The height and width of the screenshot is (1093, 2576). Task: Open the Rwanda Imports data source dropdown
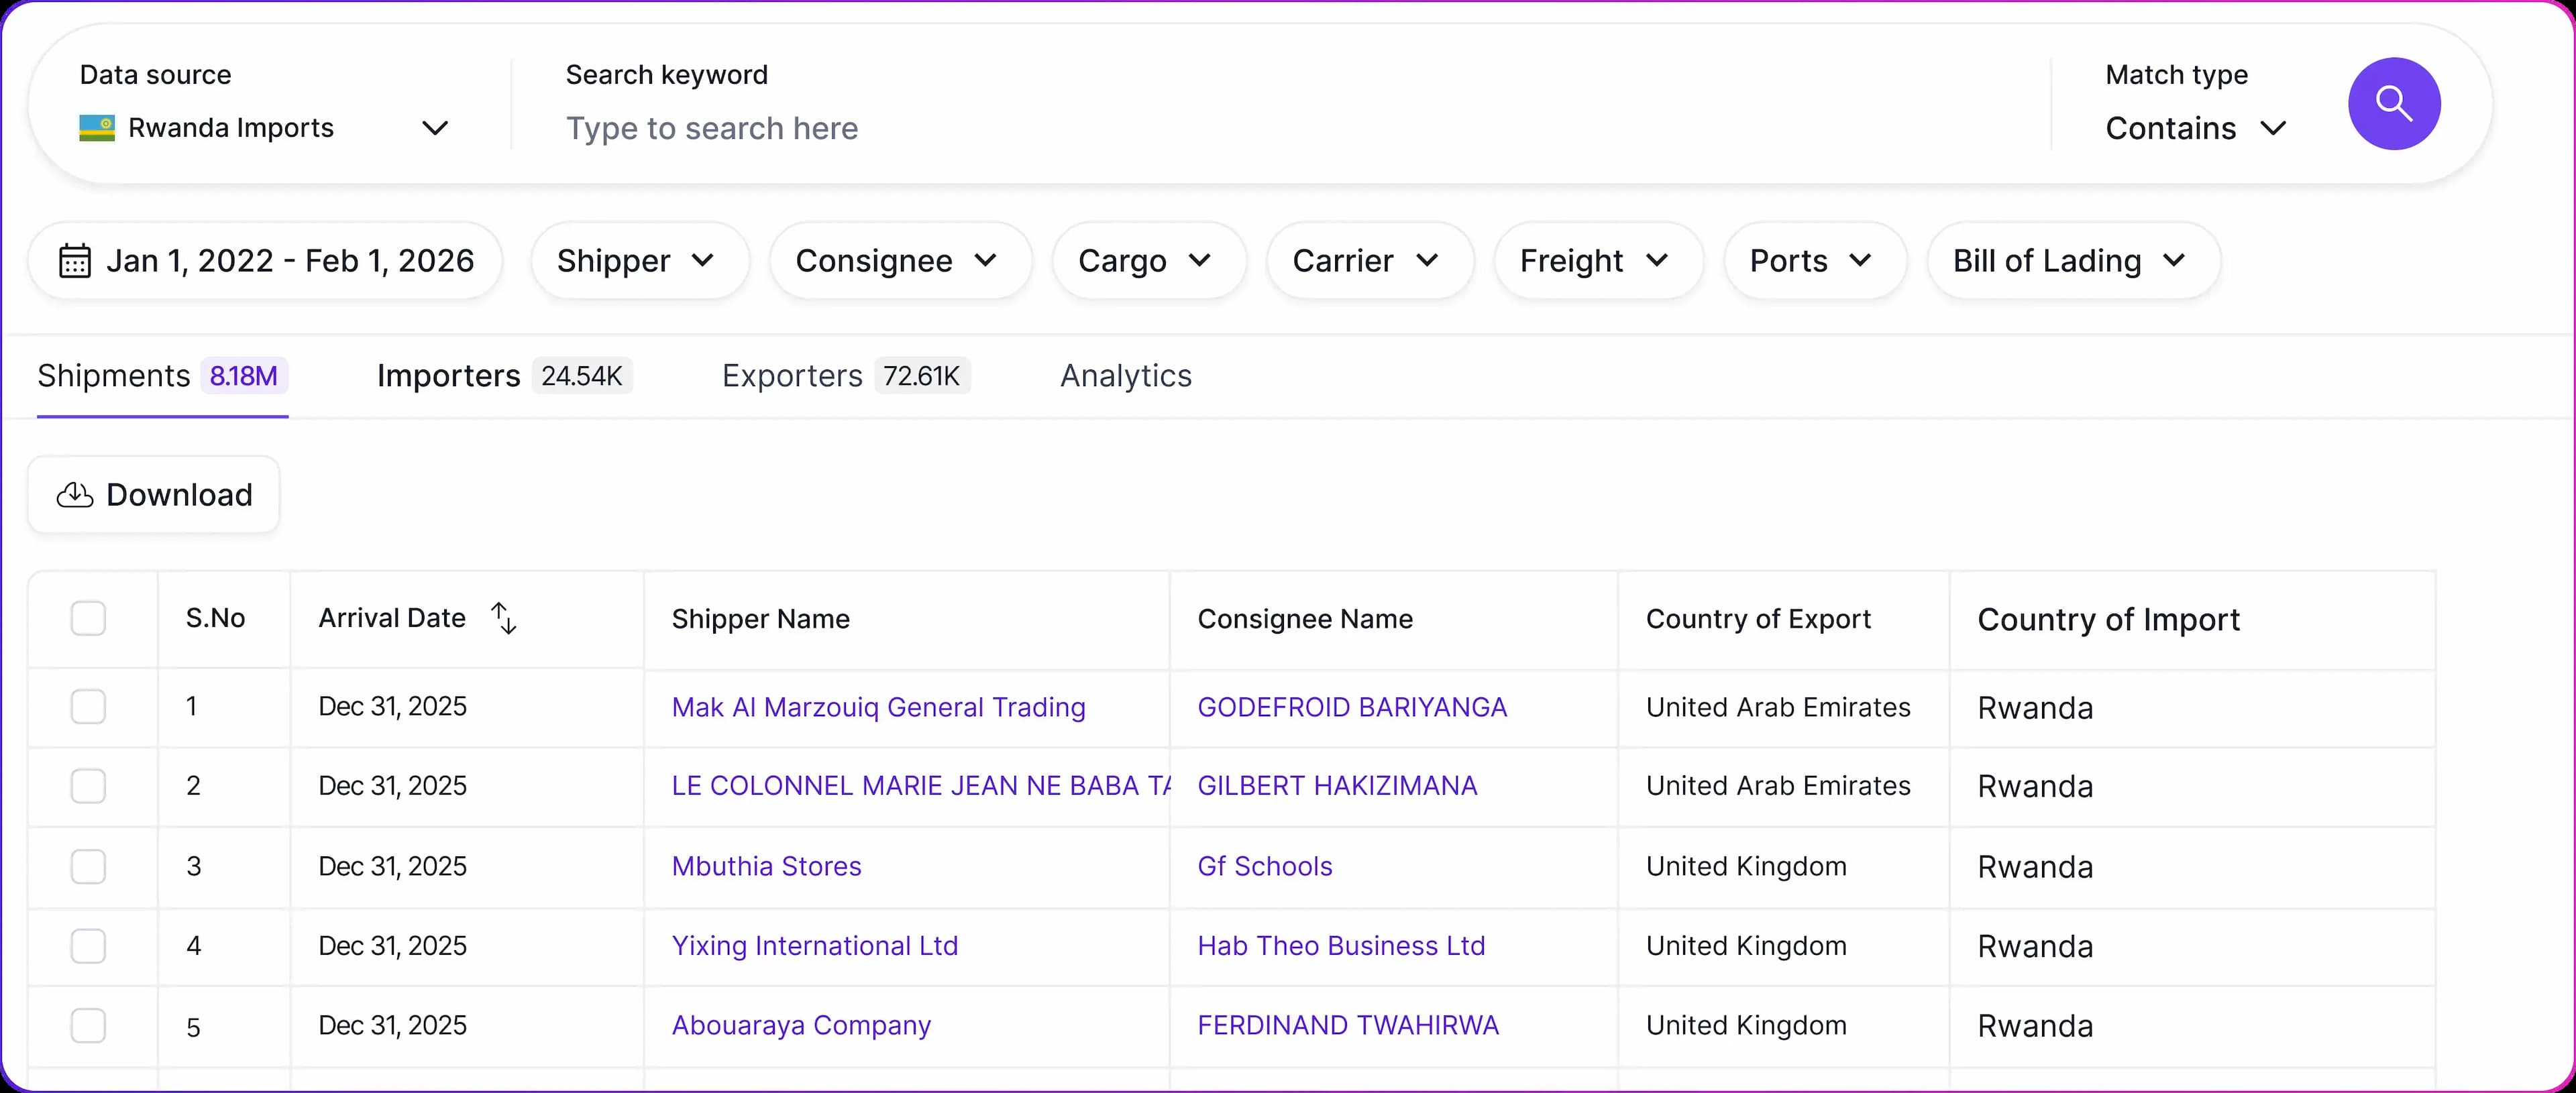tap(265, 128)
